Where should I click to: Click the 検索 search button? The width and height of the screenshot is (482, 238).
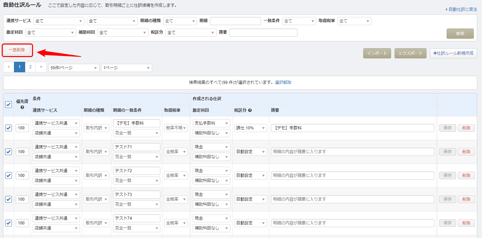click(x=460, y=34)
